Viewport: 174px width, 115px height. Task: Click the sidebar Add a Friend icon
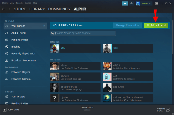[7, 33]
